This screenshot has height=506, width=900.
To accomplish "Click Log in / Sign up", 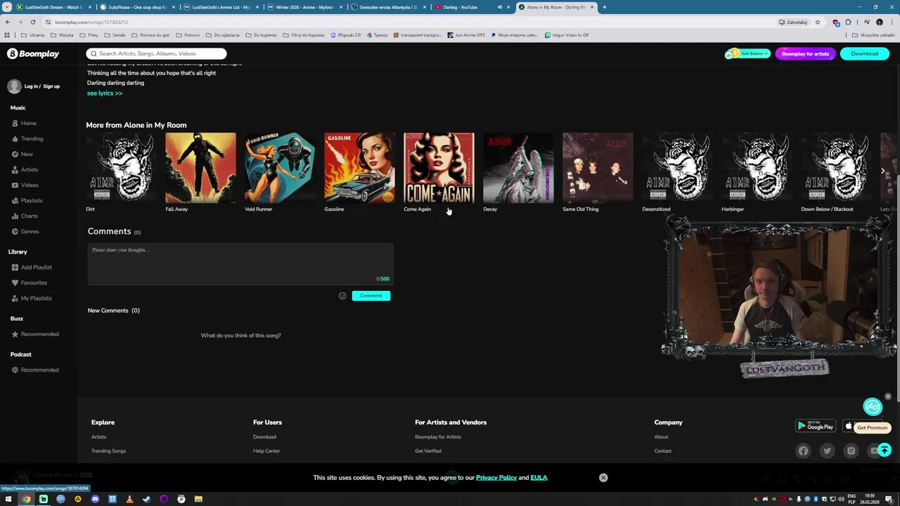I will tap(42, 86).
